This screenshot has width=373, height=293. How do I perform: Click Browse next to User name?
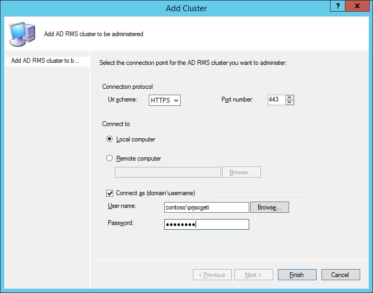(269, 207)
